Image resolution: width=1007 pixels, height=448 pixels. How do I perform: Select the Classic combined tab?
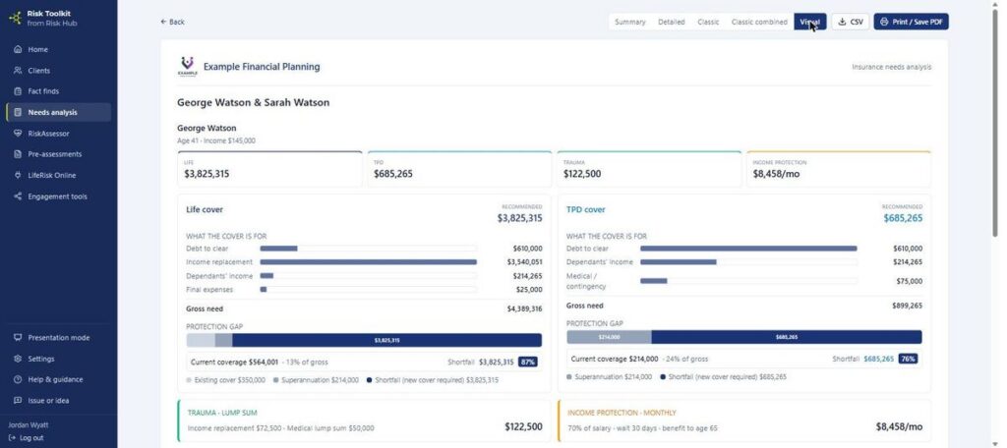759,22
